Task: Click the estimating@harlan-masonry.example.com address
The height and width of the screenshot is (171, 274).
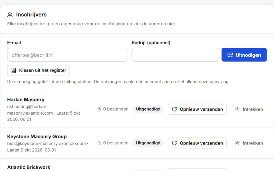Action: click(30, 110)
